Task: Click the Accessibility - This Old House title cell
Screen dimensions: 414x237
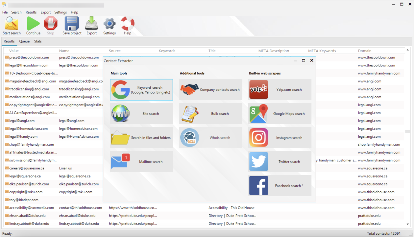Action: [x=231, y=208]
